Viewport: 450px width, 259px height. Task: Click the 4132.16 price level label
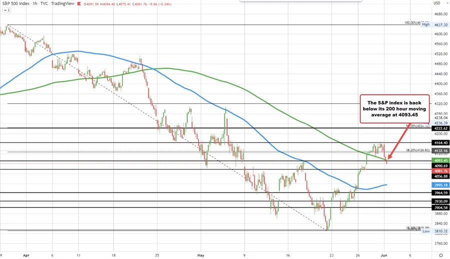(440, 150)
